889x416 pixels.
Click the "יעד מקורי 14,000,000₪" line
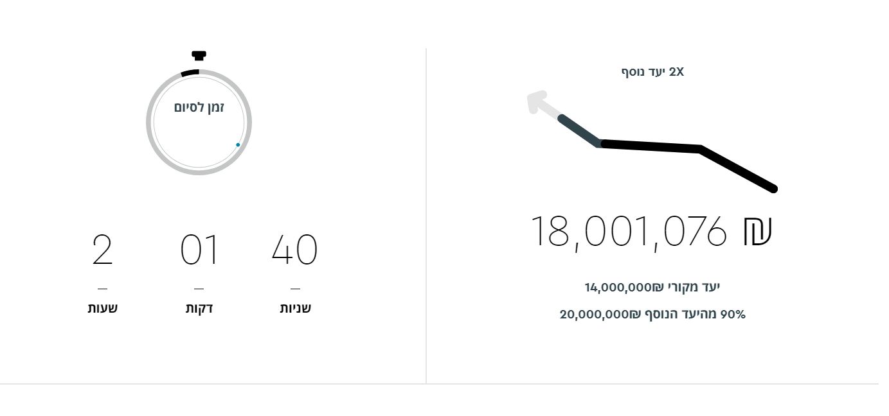point(652,287)
